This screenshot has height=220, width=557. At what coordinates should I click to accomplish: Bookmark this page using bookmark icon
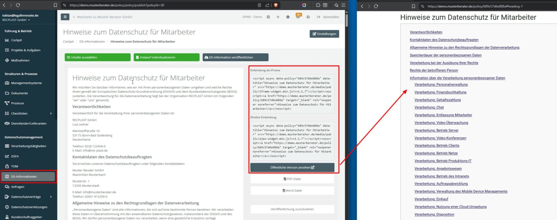point(55,5)
